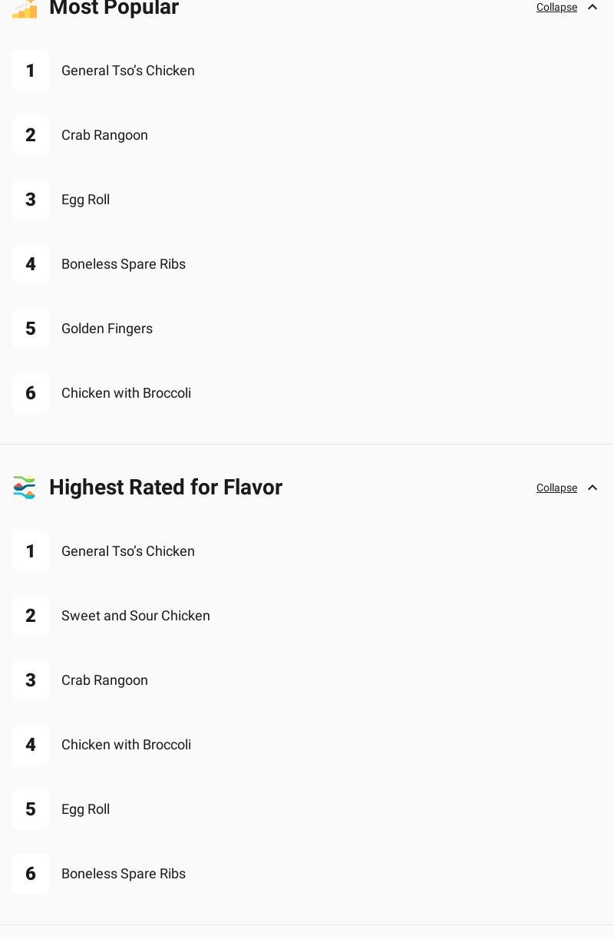Click rank badge 2 beside Sweet and Sour Chicken
This screenshot has height=939, width=614.
(31, 616)
